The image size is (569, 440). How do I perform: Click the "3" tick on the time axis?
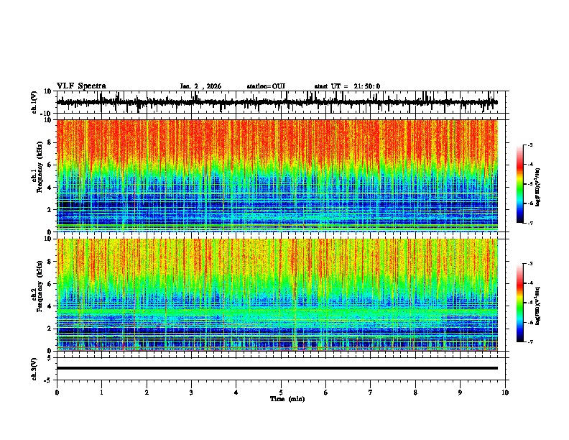coord(191,393)
